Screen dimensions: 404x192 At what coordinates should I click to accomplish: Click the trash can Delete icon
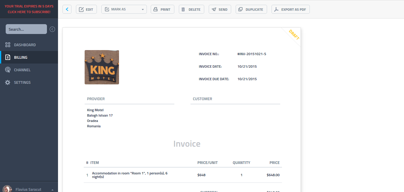[x=183, y=10]
